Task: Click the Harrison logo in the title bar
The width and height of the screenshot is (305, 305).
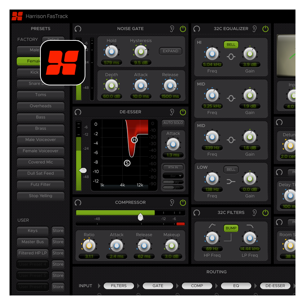Action: click(17, 16)
